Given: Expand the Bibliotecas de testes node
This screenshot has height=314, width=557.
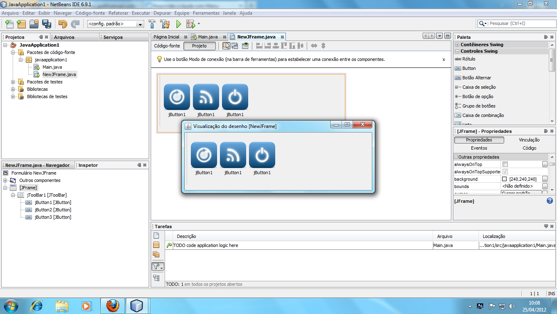Looking at the screenshot, I should point(13,96).
